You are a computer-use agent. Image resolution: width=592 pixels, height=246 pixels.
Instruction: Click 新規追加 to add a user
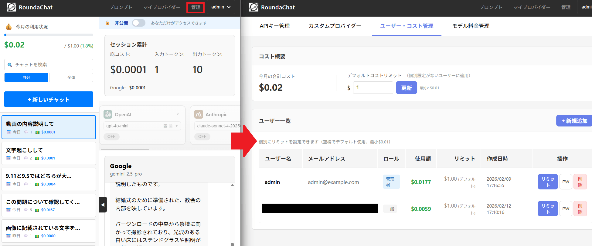[574, 121]
